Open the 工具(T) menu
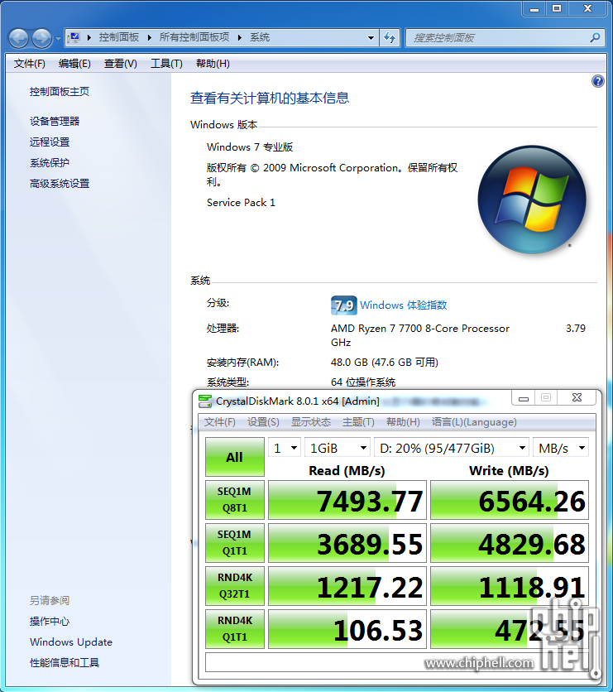This screenshot has height=692, width=613. click(166, 64)
